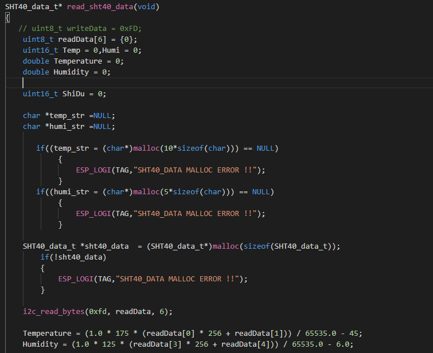The width and height of the screenshot is (433, 353).
Task: Click readData[0] in the Temperature formula
Action: click(170, 334)
